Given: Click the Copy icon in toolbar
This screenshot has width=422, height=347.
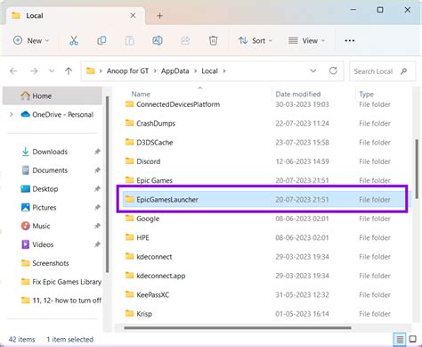Looking at the screenshot, I should [x=101, y=40].
